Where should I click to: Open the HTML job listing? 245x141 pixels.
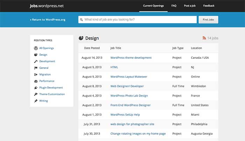pos(114,67)
